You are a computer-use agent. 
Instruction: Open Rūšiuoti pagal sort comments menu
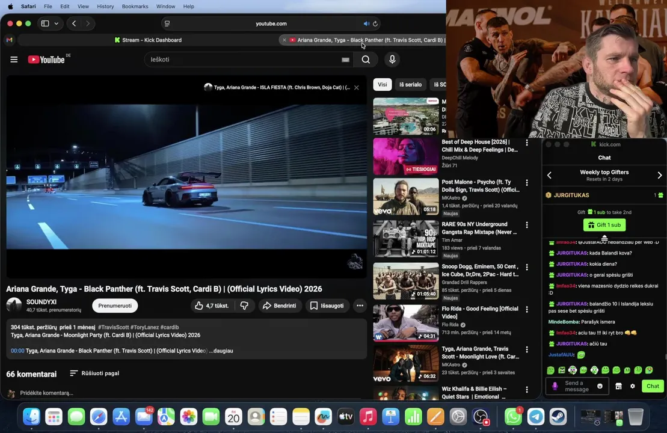[94, 373]
